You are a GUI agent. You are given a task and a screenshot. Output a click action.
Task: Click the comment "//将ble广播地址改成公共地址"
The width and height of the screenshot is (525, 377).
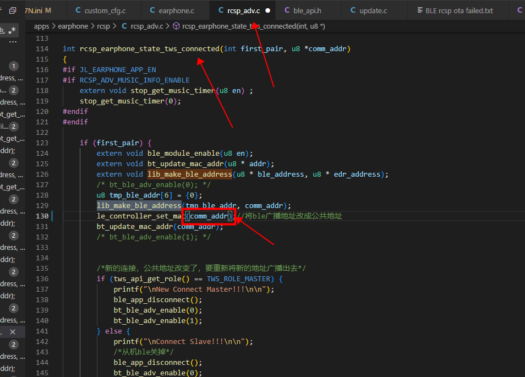point(289,216)
